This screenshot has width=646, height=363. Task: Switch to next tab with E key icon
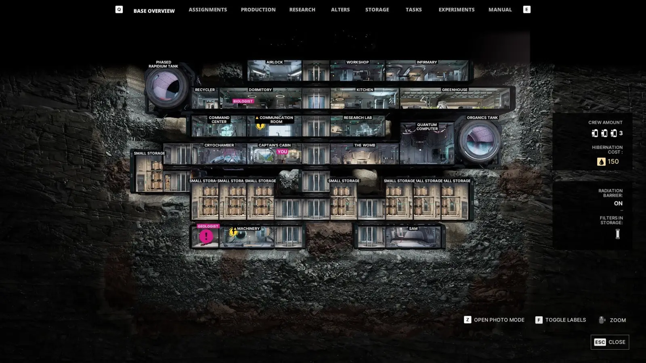526,9
